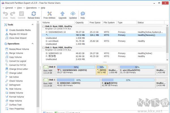
Task: Check for Updates cloud icon
Action: click(x=73, y=14)
